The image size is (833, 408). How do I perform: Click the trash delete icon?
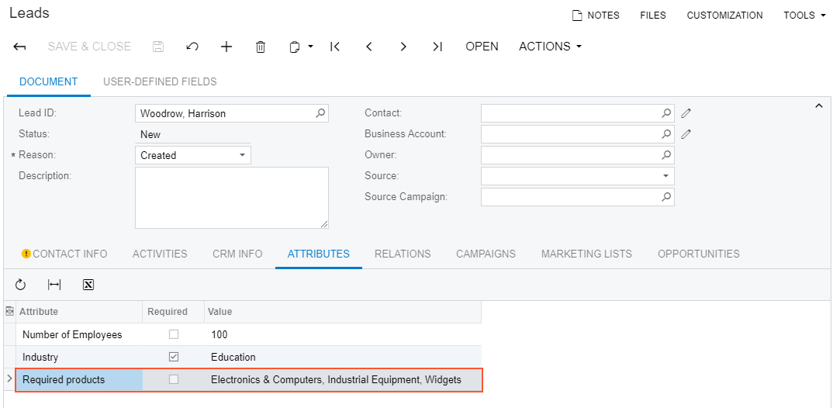click(x=261, y=47)
